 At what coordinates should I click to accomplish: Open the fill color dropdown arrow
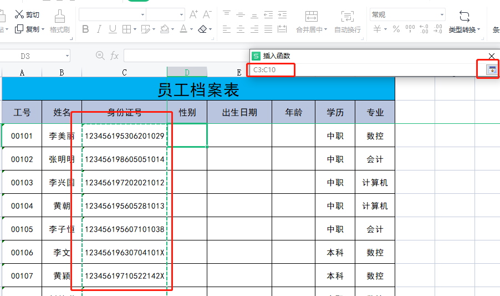coord(173,29)
